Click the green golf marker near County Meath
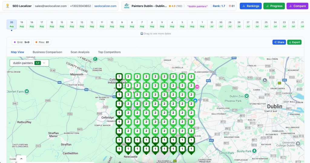This screenshot has width=310, height=163. tap(95, 59)
